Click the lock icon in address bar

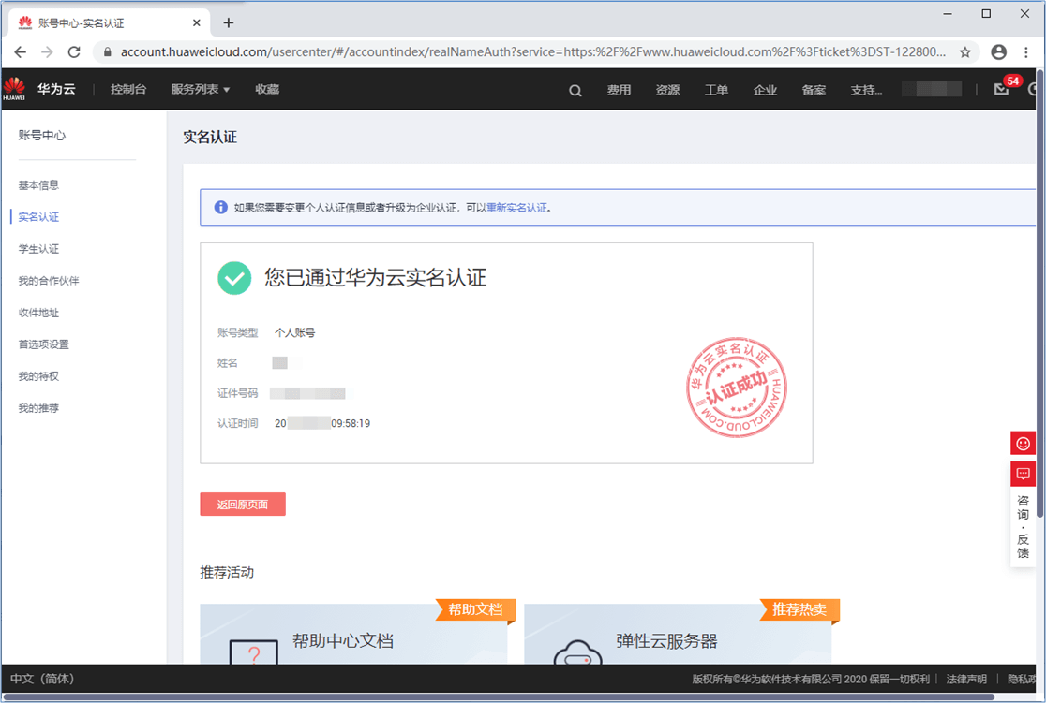coord(108,52)
